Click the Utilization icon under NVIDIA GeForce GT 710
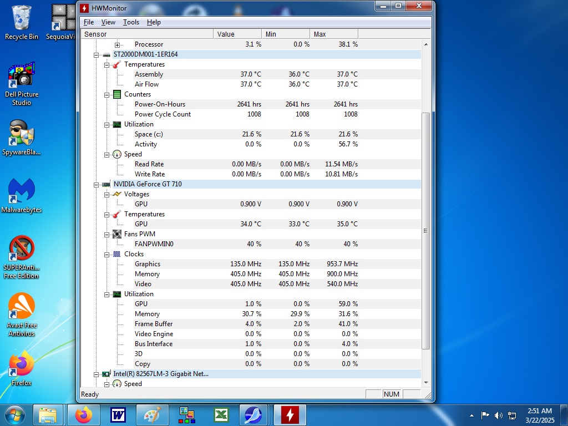 click(116, 294)
